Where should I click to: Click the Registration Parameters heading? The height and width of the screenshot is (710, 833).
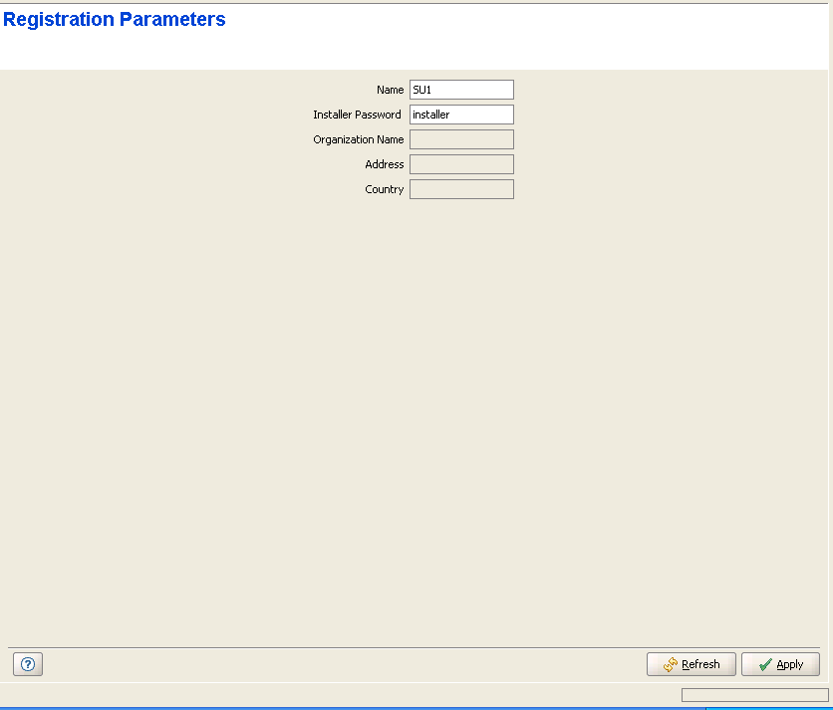(x=115, y=20)
